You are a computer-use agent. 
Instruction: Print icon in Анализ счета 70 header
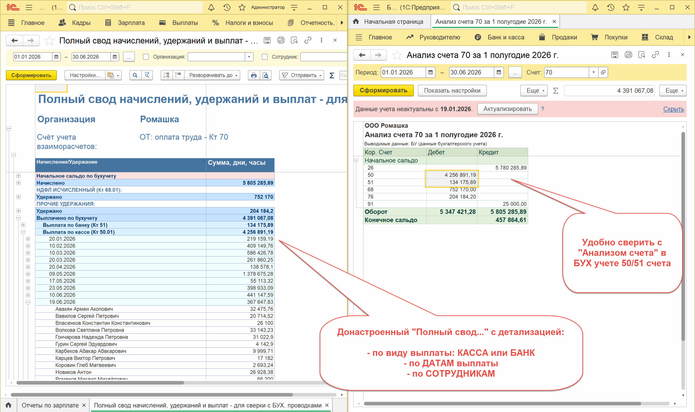coord(628,55)
